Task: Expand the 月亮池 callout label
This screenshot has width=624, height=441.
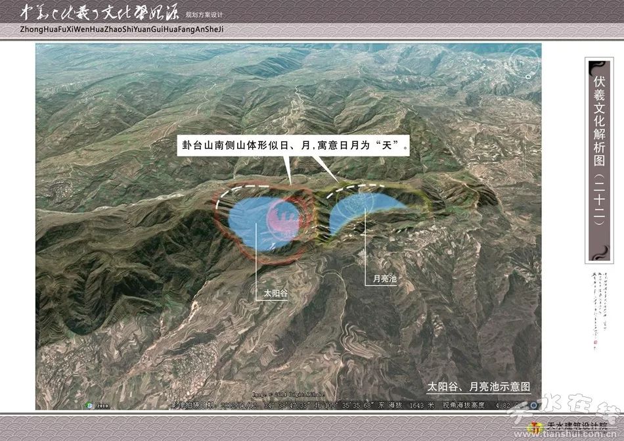Action: (x=384, y=278)
